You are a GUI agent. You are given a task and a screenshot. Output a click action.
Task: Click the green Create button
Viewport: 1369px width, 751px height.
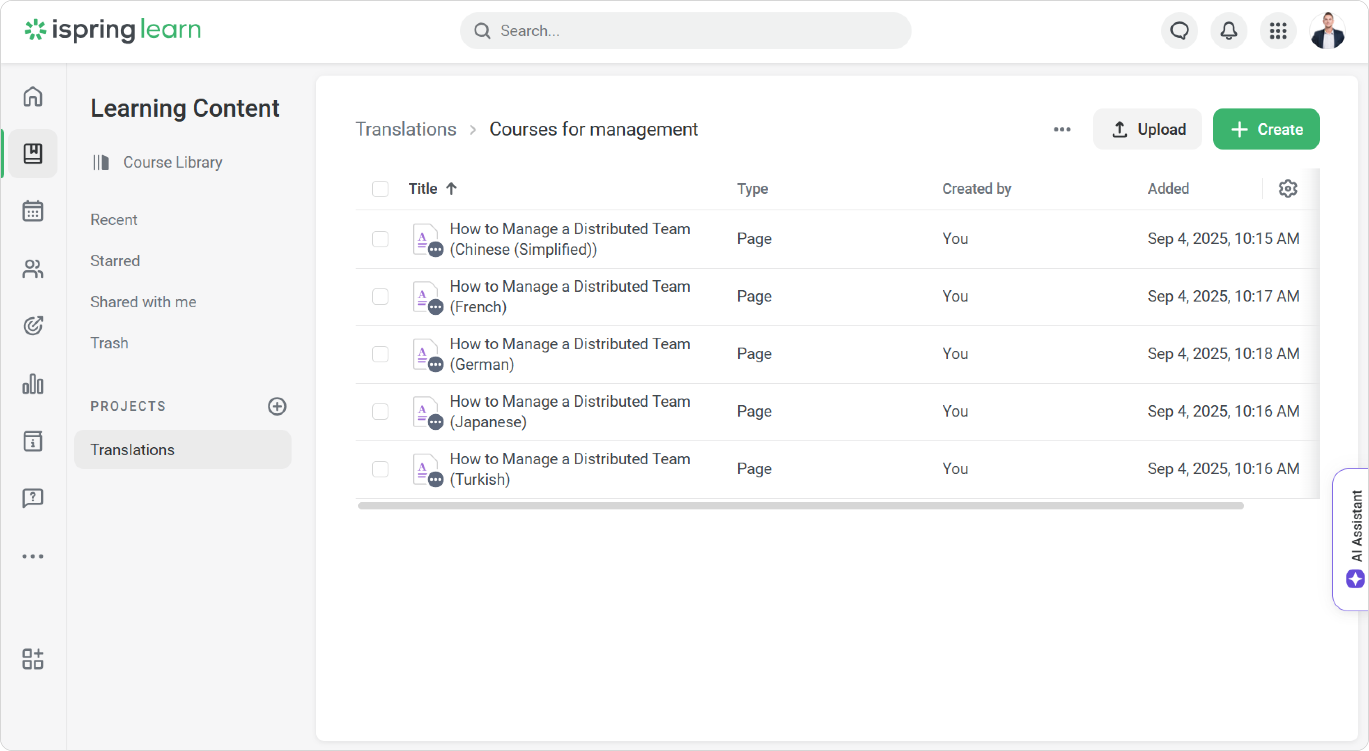tap(1266, 129)
